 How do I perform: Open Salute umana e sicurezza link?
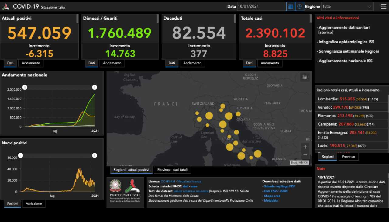[191, 191]
